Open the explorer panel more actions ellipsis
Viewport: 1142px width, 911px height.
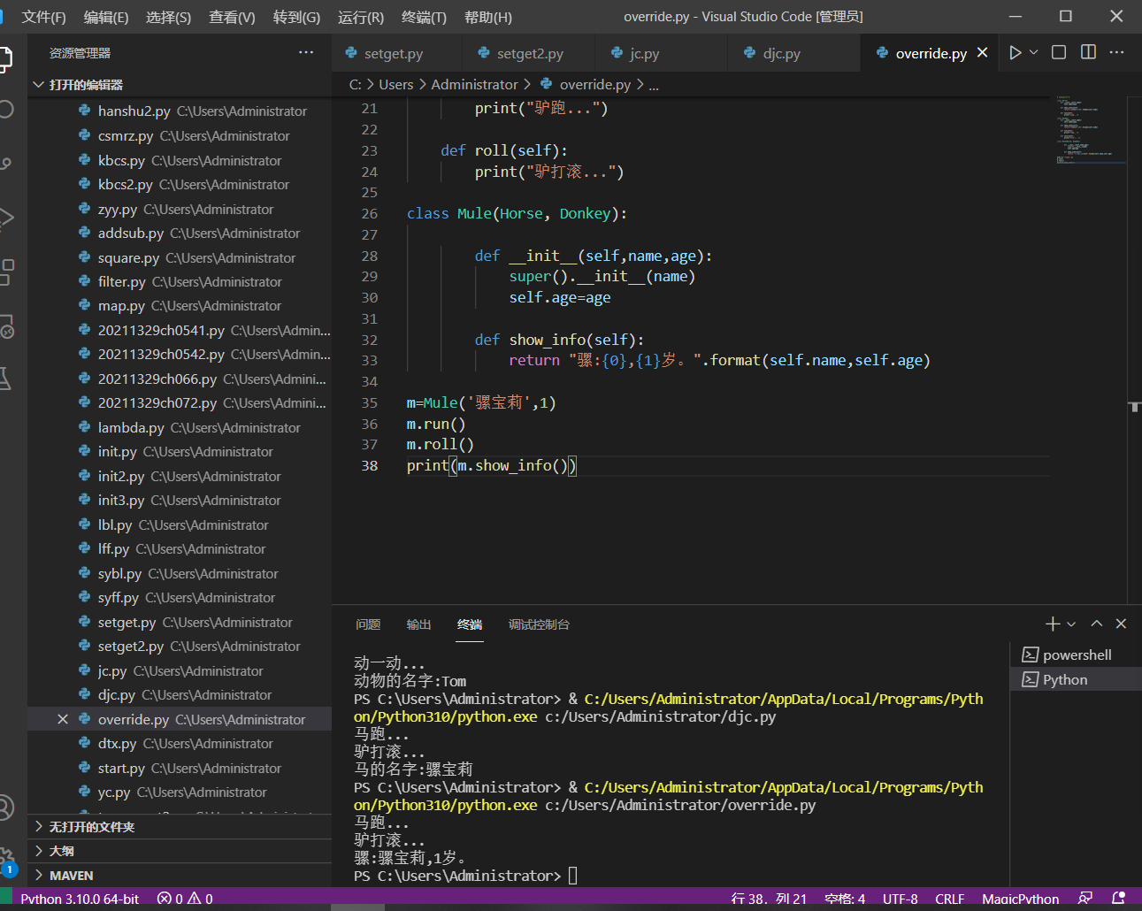(x=306, y=53)
